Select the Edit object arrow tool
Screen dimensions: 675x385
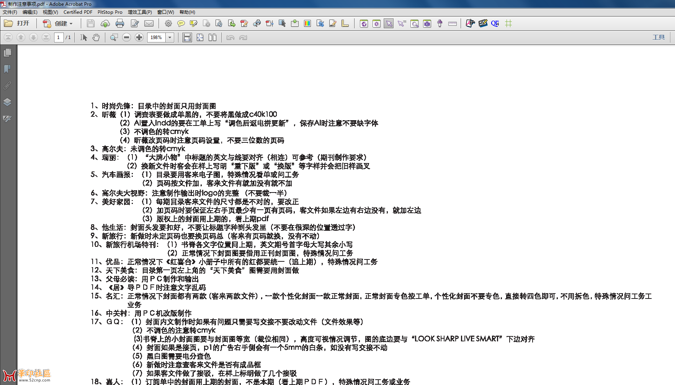pyautogui.click(x=282, y=23)
